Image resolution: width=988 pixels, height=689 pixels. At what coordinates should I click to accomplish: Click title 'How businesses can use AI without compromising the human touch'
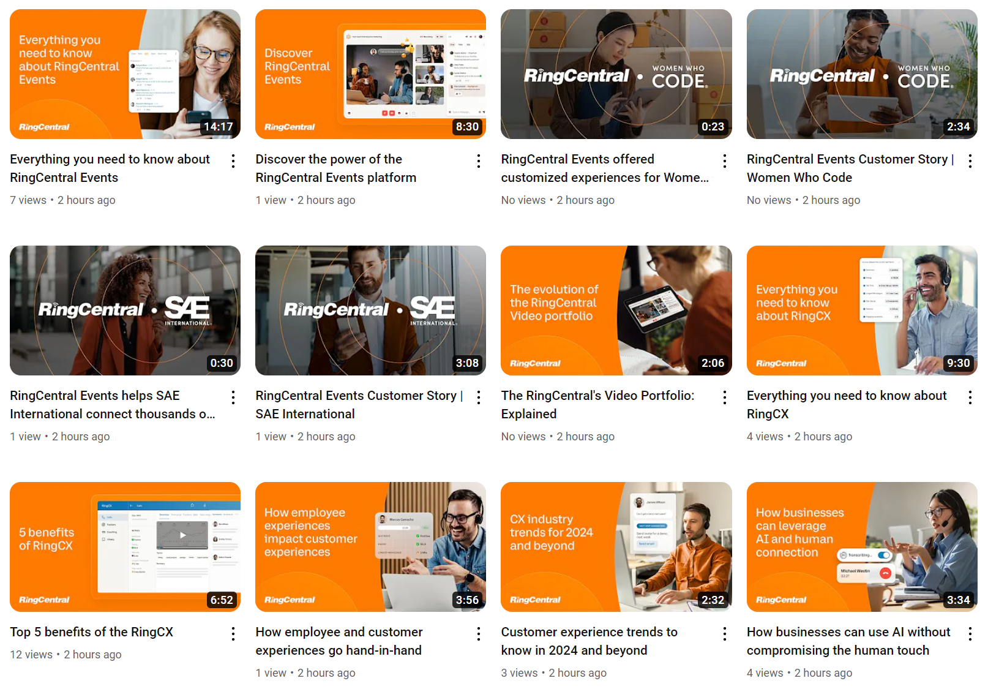pyautogui.click(x=849, y=641)
